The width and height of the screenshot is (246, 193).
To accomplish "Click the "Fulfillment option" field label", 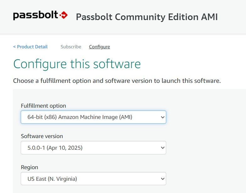I will click(x=43, y=105).
